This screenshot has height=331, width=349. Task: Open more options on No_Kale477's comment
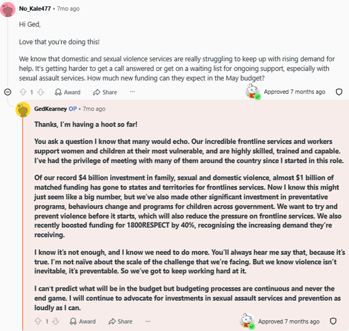pos(132,92)
